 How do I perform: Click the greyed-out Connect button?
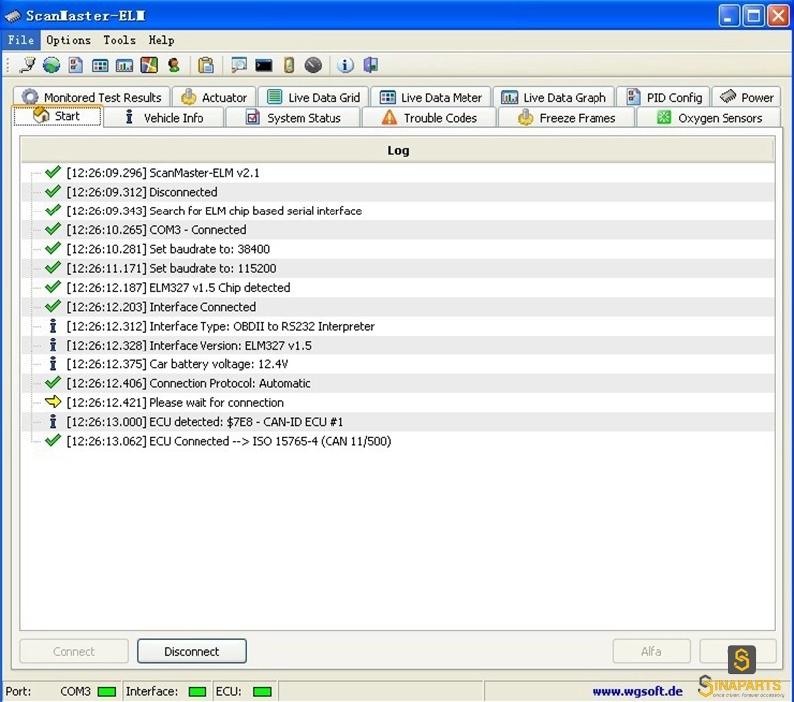click(73, 651)
